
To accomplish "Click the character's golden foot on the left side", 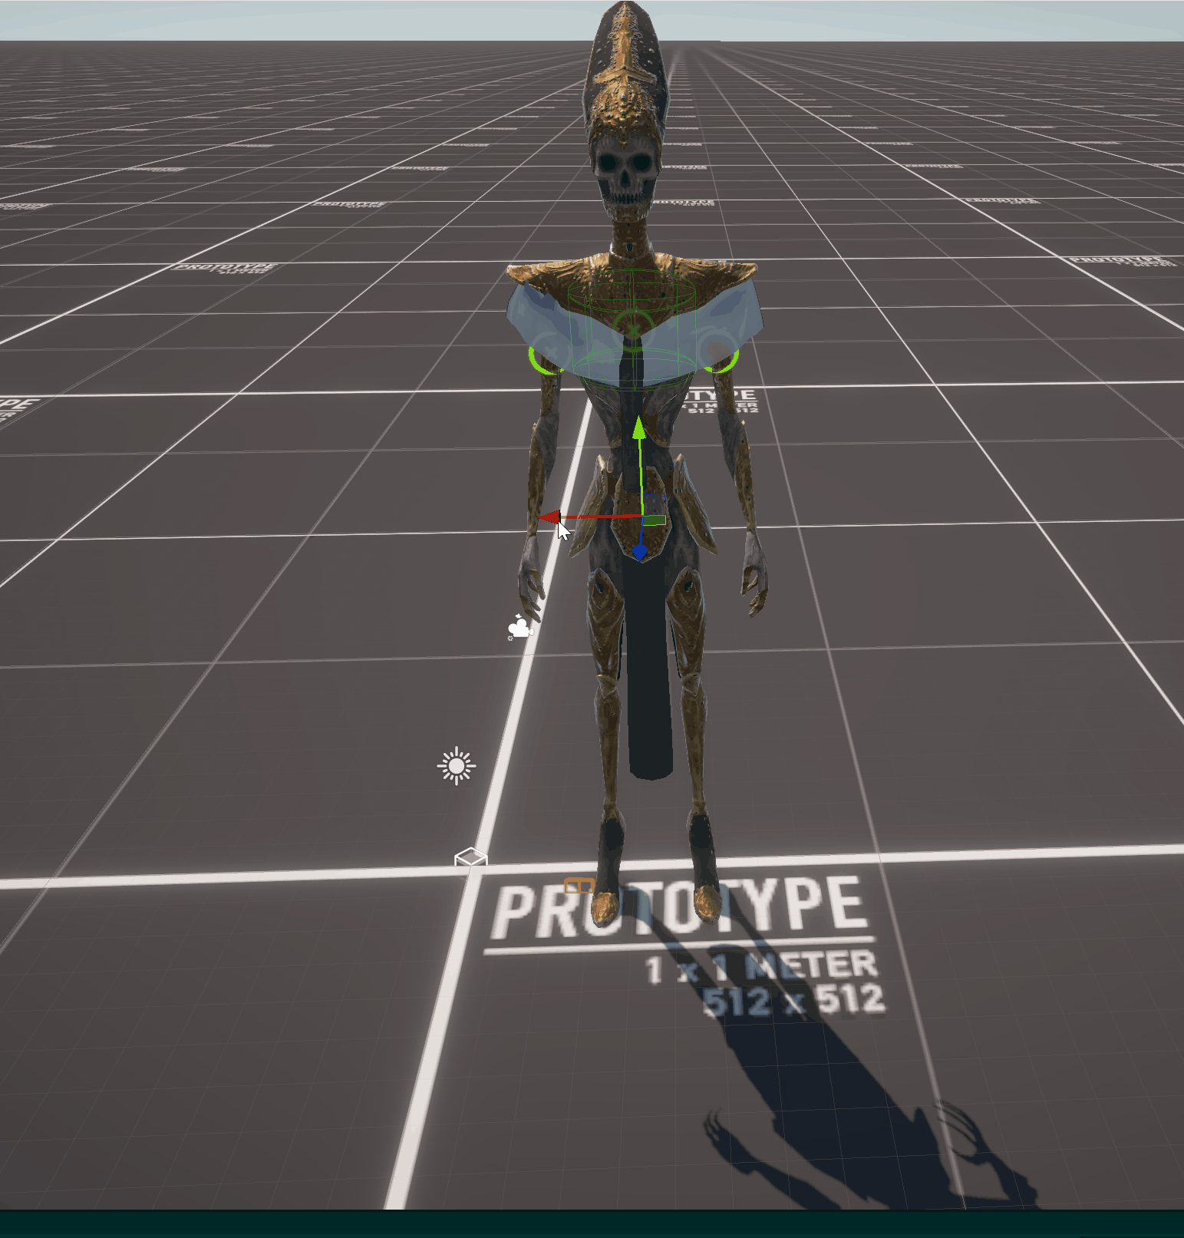I will pos(604,906).
